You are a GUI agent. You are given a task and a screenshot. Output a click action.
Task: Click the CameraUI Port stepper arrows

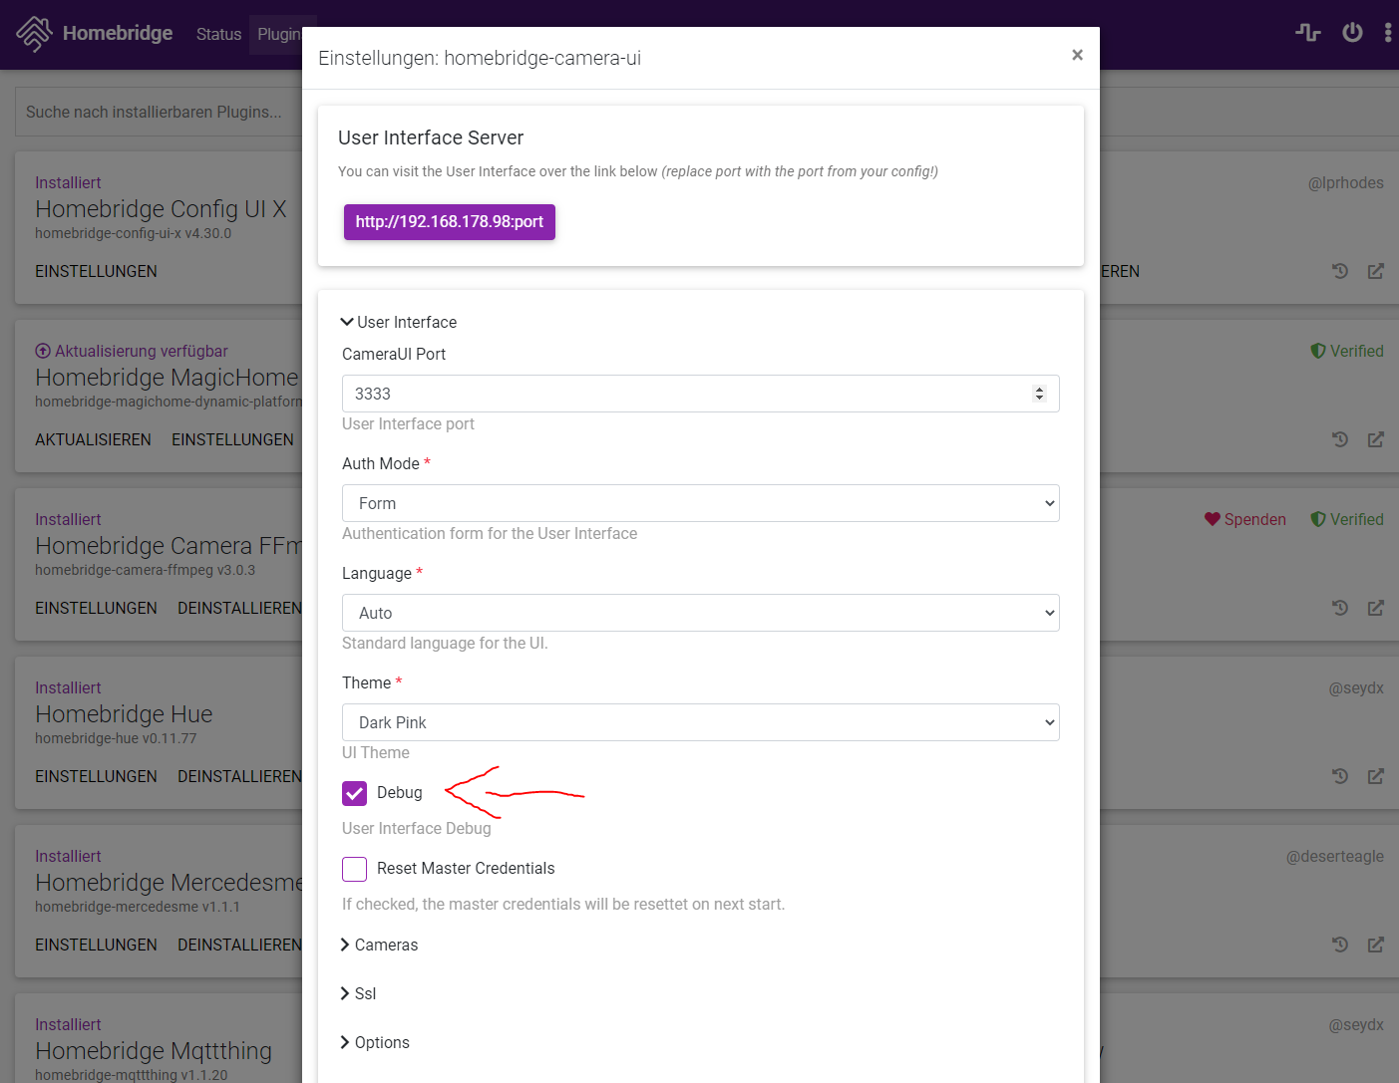pos(1039,394)
